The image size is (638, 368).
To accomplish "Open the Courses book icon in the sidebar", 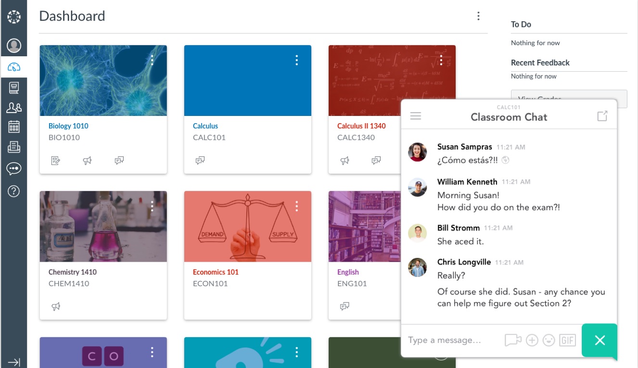I will [14, 88].
